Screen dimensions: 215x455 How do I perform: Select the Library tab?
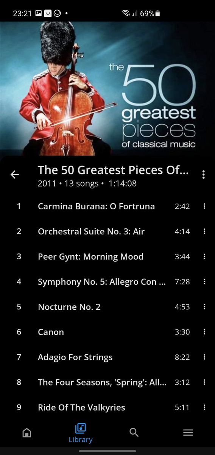[x=81, y=433]
